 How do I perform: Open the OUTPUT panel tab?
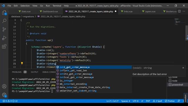pos(34,72)
